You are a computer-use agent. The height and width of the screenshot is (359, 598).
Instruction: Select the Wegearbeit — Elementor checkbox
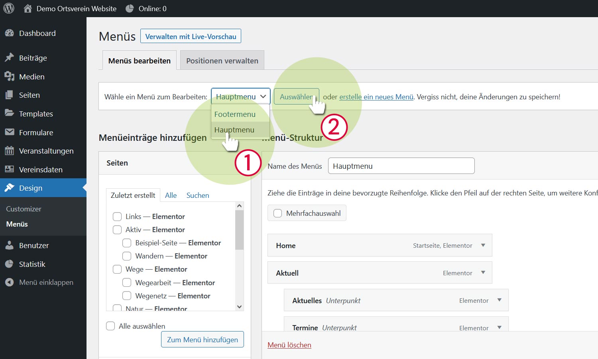pos(127,282)
